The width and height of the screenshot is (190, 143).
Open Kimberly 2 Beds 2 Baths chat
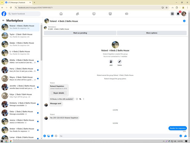20,104
